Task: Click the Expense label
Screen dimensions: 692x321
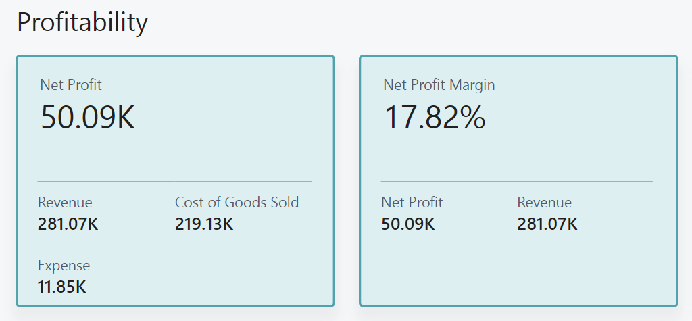Action: [x=64, y=266]
